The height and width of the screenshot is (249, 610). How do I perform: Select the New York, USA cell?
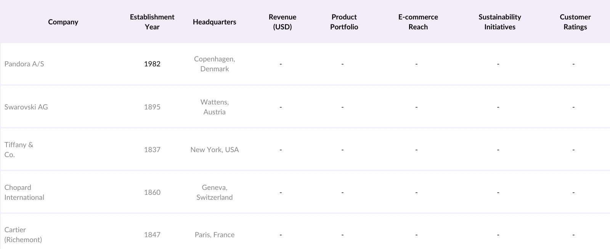pos(214,150)
